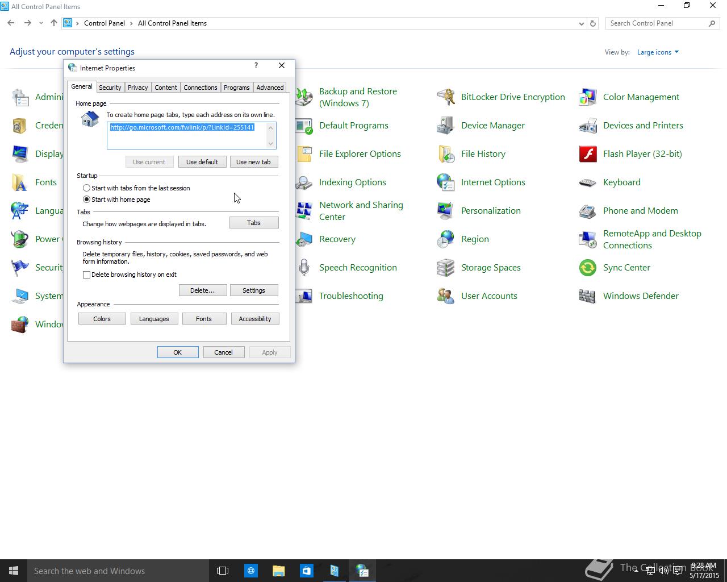
Task: Open the Accessibility button
Action: [x=255, y=319]
